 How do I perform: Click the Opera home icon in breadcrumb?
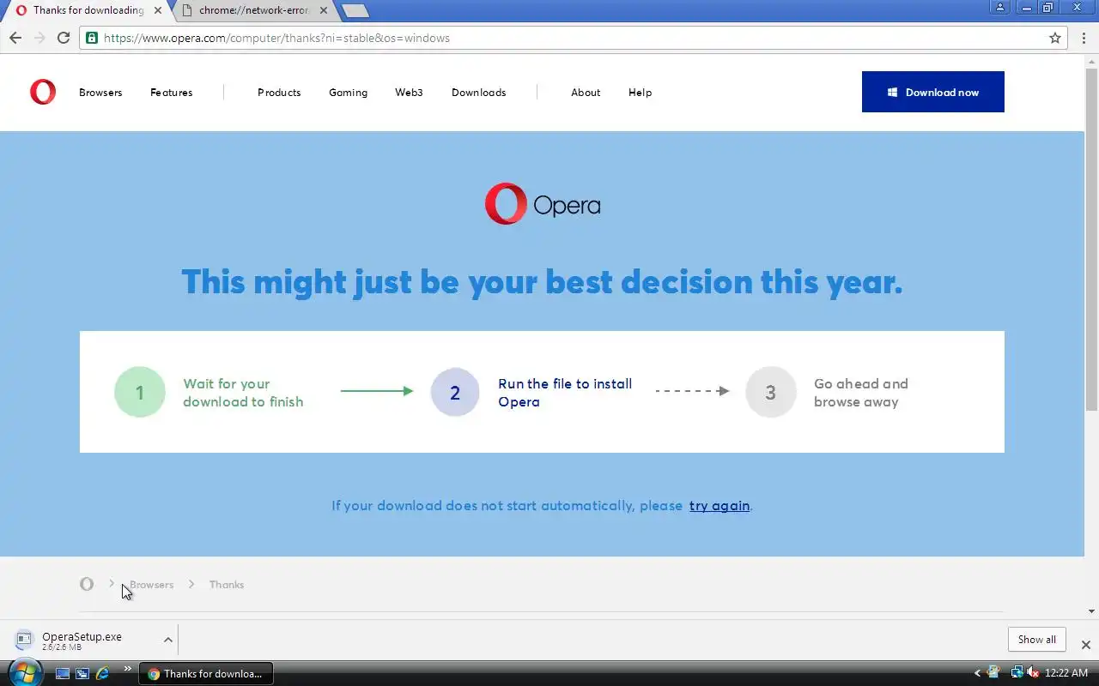[87, 584]
